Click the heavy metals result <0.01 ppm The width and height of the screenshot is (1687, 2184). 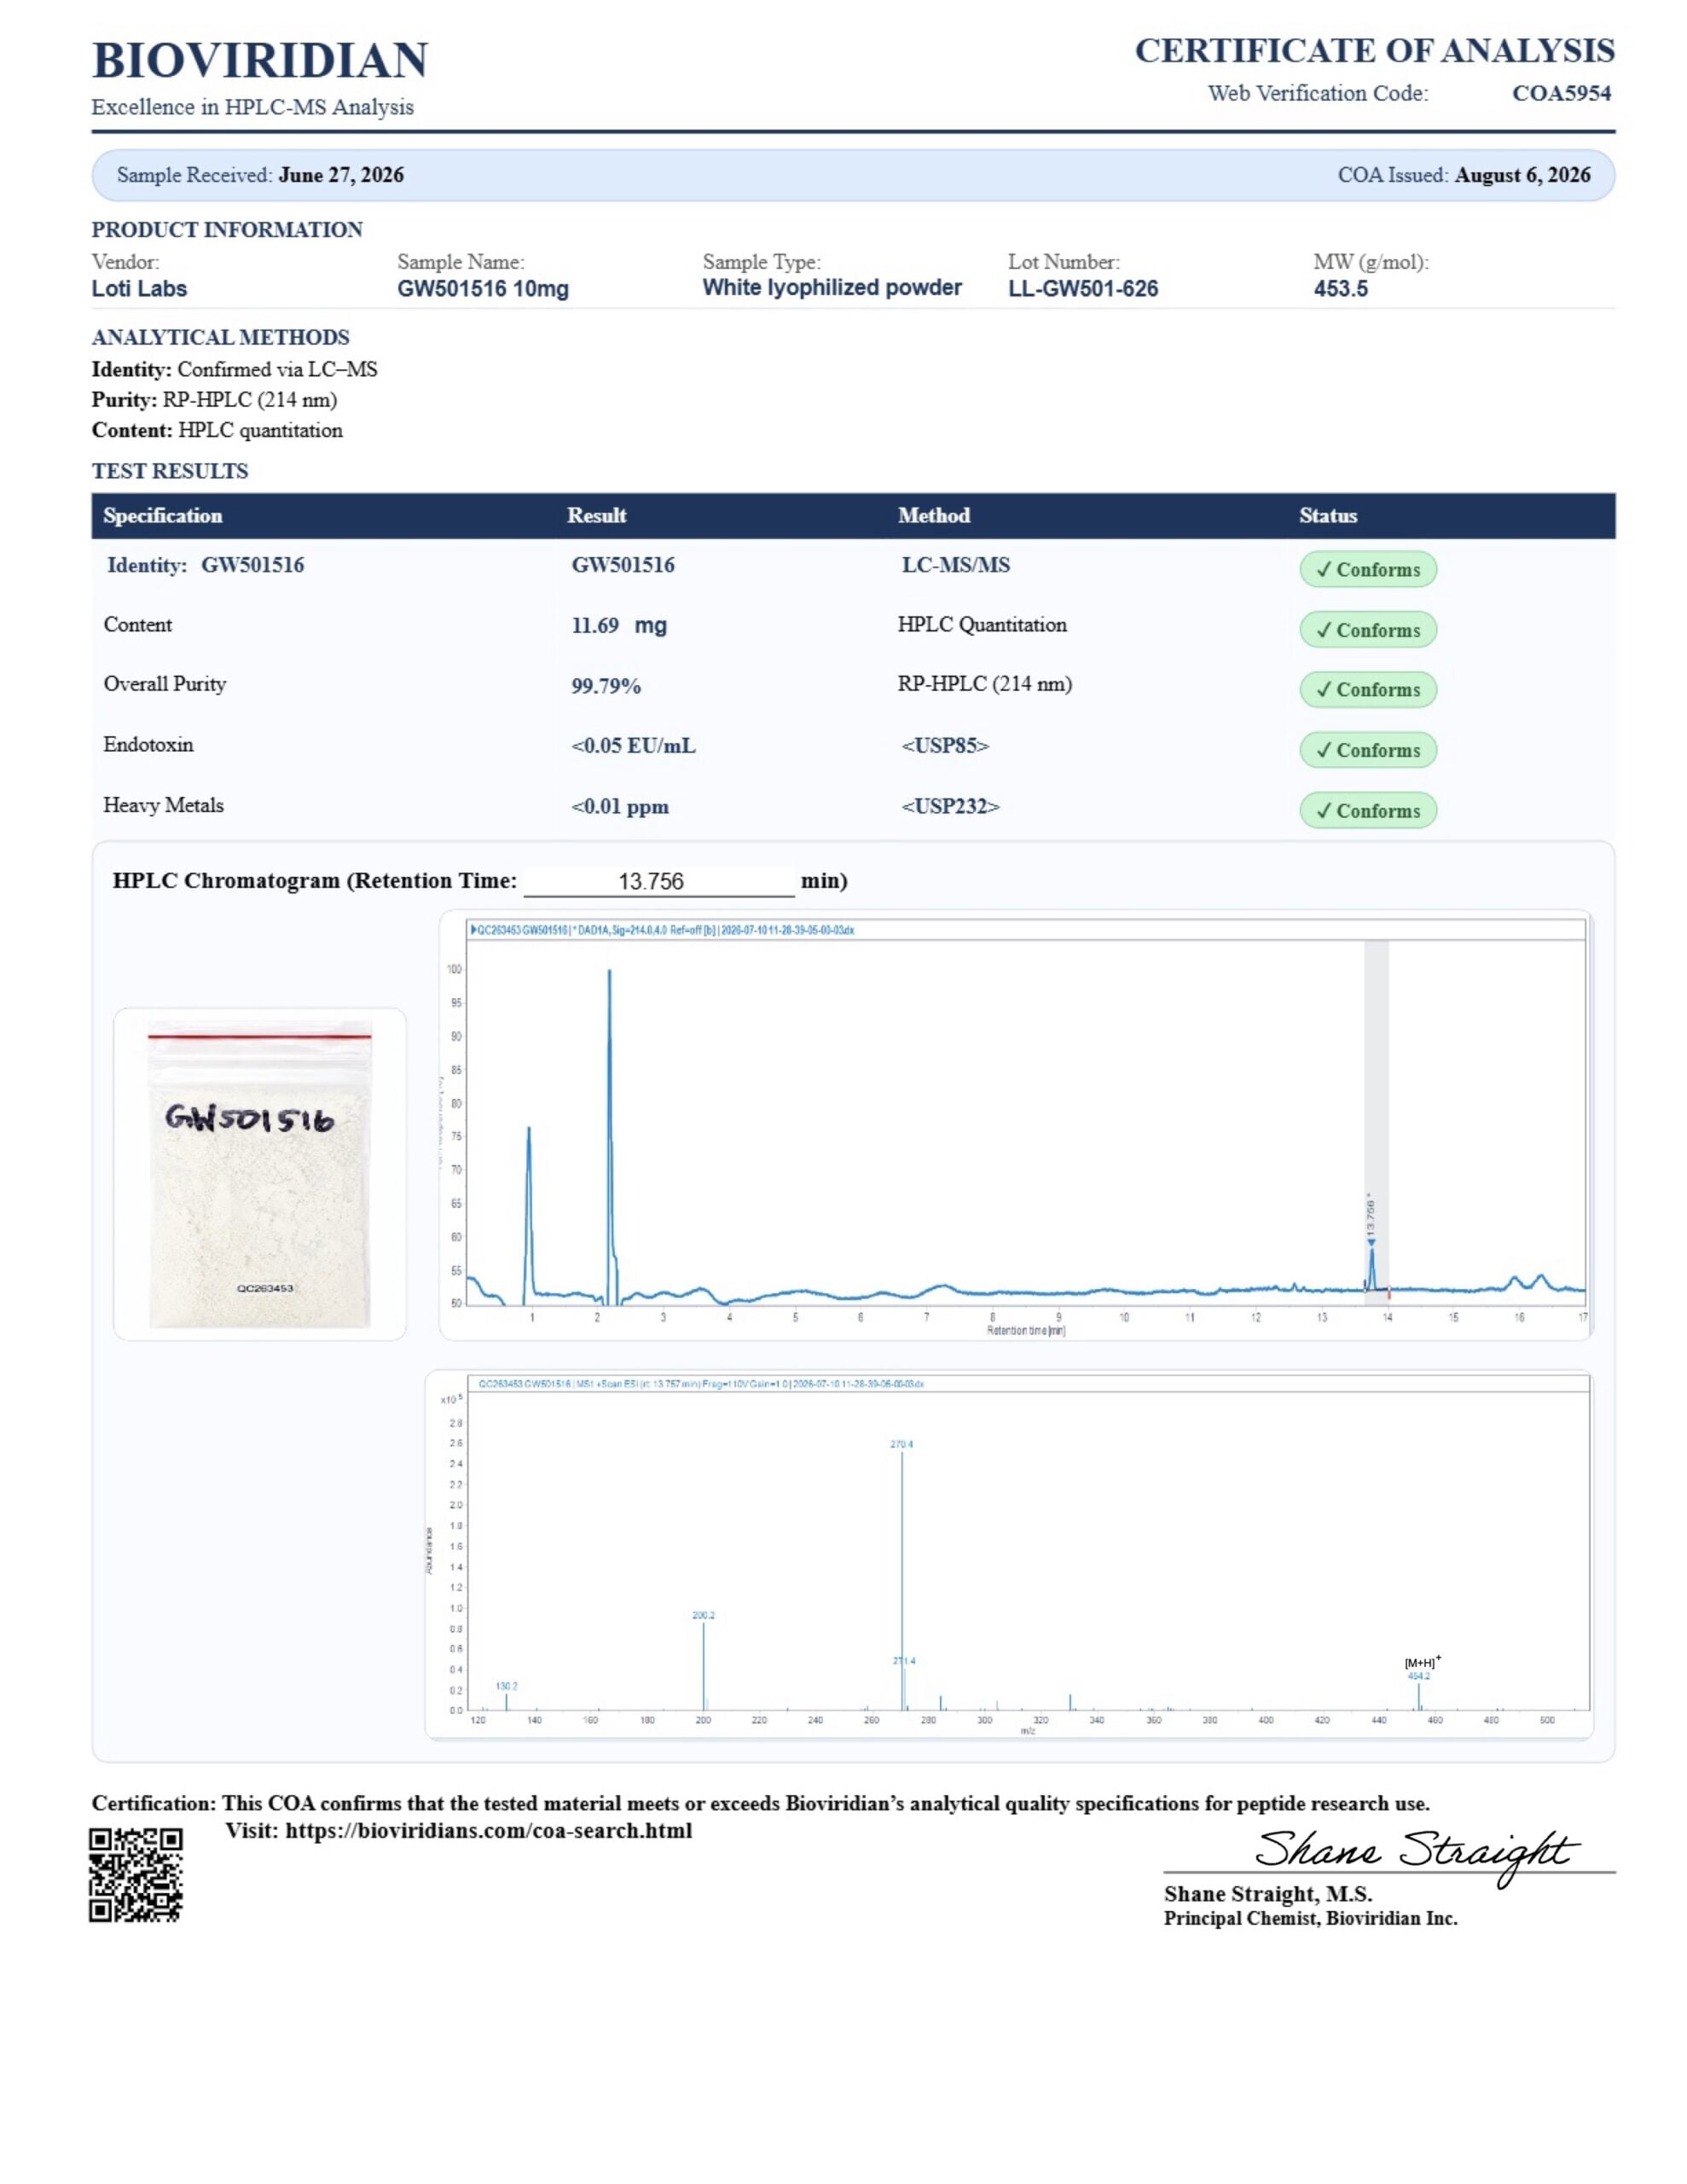620,807
